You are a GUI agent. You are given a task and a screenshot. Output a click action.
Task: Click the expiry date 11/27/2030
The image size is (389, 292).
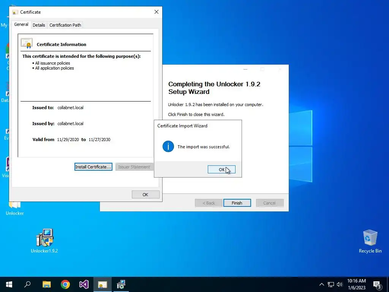(100, 140)
